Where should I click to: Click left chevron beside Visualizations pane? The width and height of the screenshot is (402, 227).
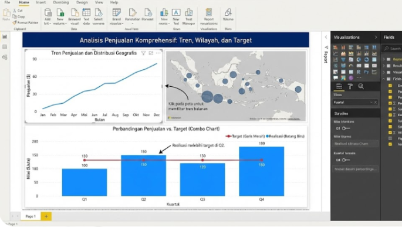tap(326, 37)
